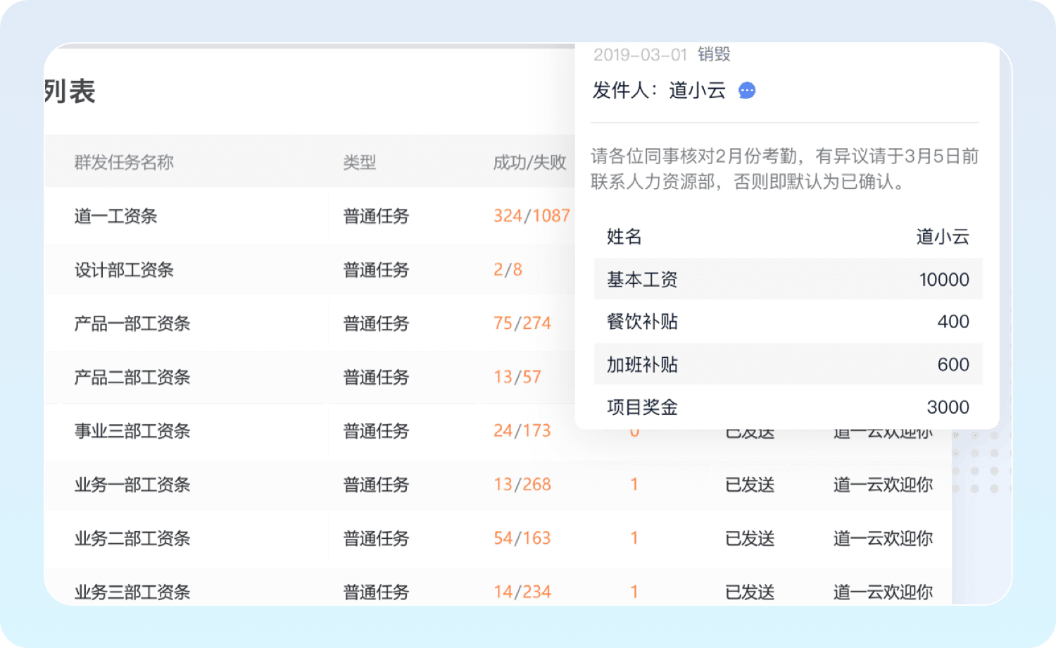Click the blue chat icon beside 道小云
The width and height of the screenshot is (1056, 648).
746,90
